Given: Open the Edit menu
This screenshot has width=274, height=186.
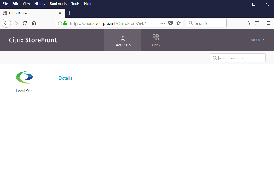Looking at the screenshot, I should 15,4.
